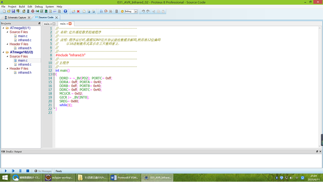The image size is (323, 182).
Task: Collapse main function code fold marker
Action: 54,74
